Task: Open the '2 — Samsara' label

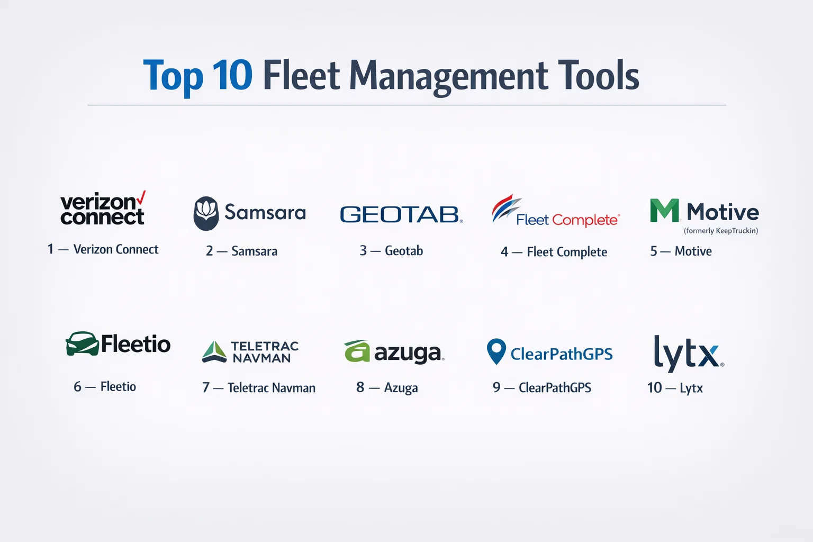Action: pos(241,251)
